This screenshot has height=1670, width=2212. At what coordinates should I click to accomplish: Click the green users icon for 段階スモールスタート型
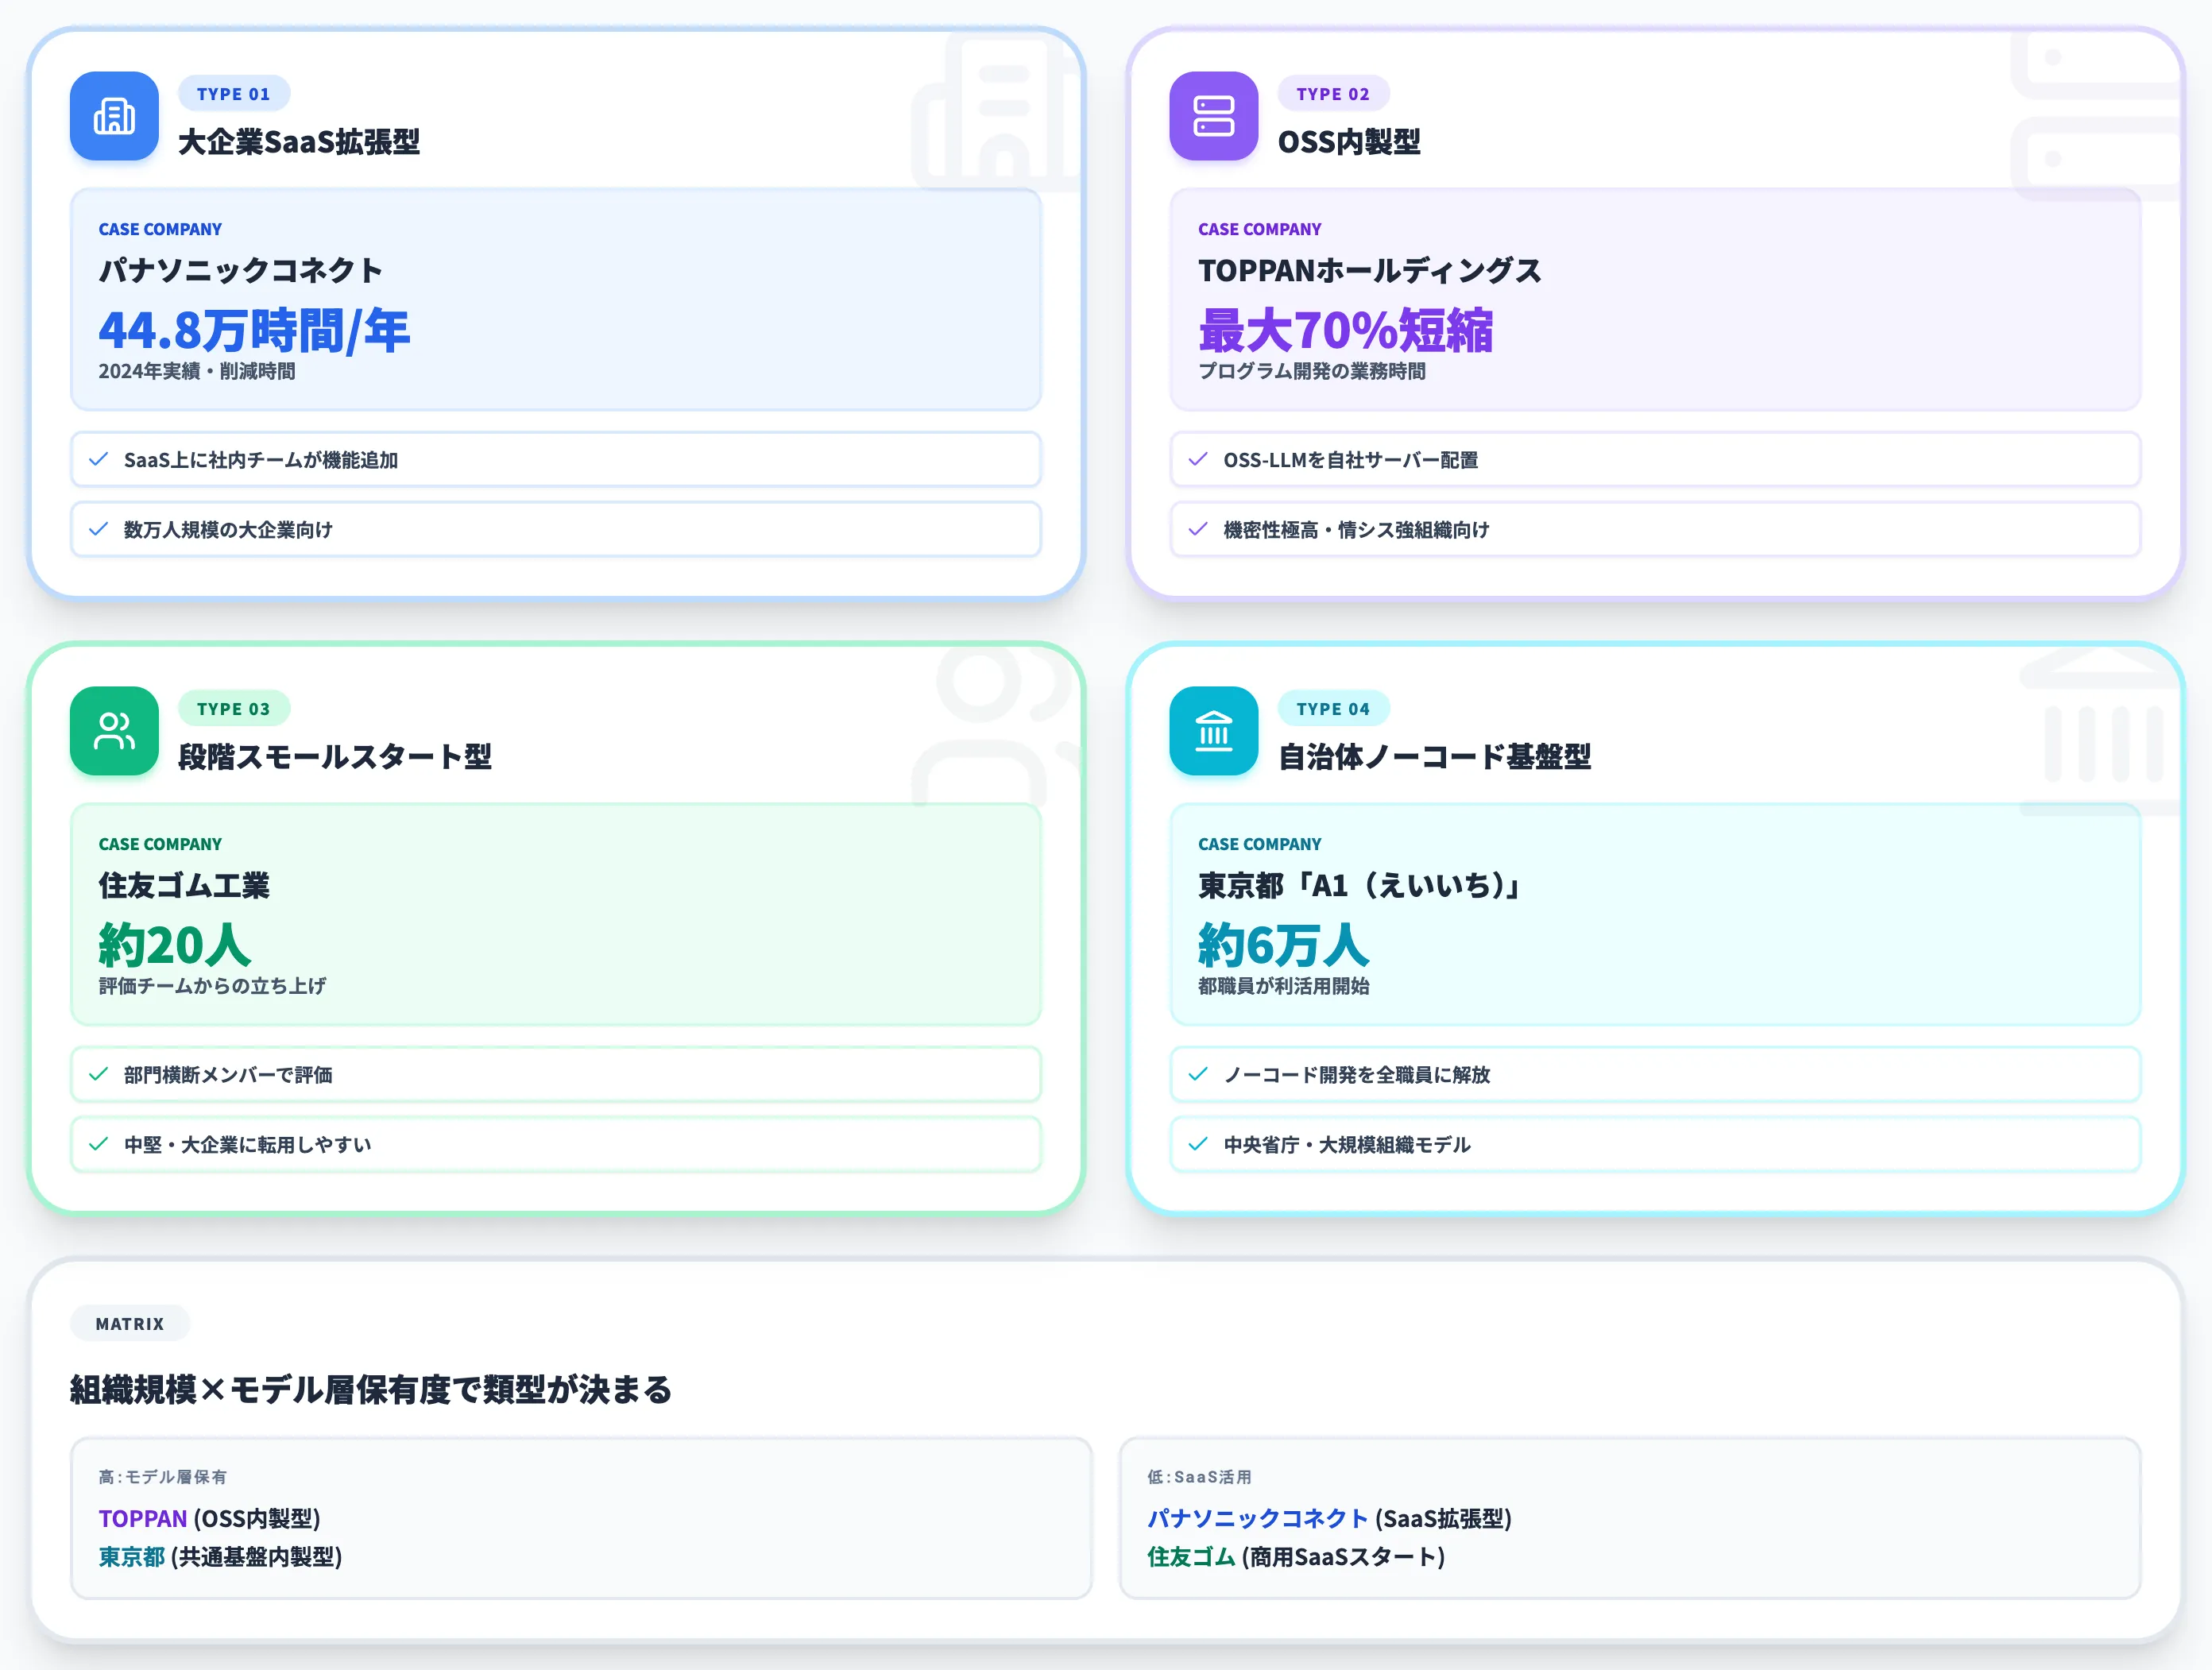point(114,731)
